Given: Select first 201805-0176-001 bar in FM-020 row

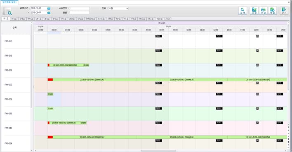Looking at the screenshot, I should [92, 80].
